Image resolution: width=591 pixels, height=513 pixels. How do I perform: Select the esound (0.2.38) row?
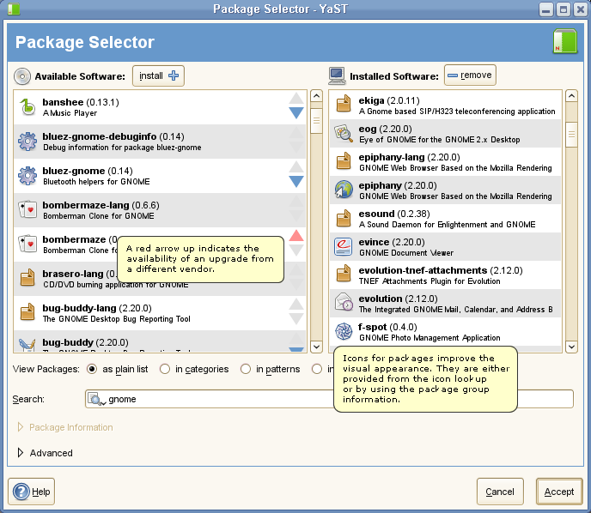coord(445,218)
